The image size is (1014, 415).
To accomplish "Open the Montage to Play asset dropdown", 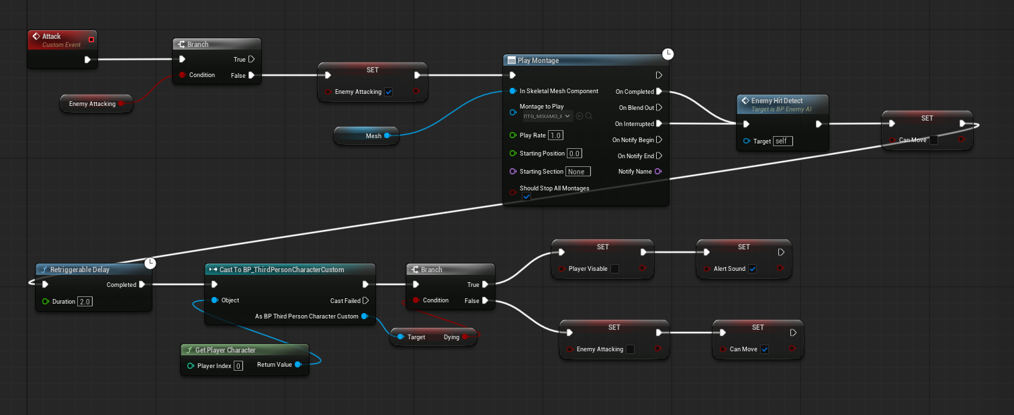I will [547, 116].
